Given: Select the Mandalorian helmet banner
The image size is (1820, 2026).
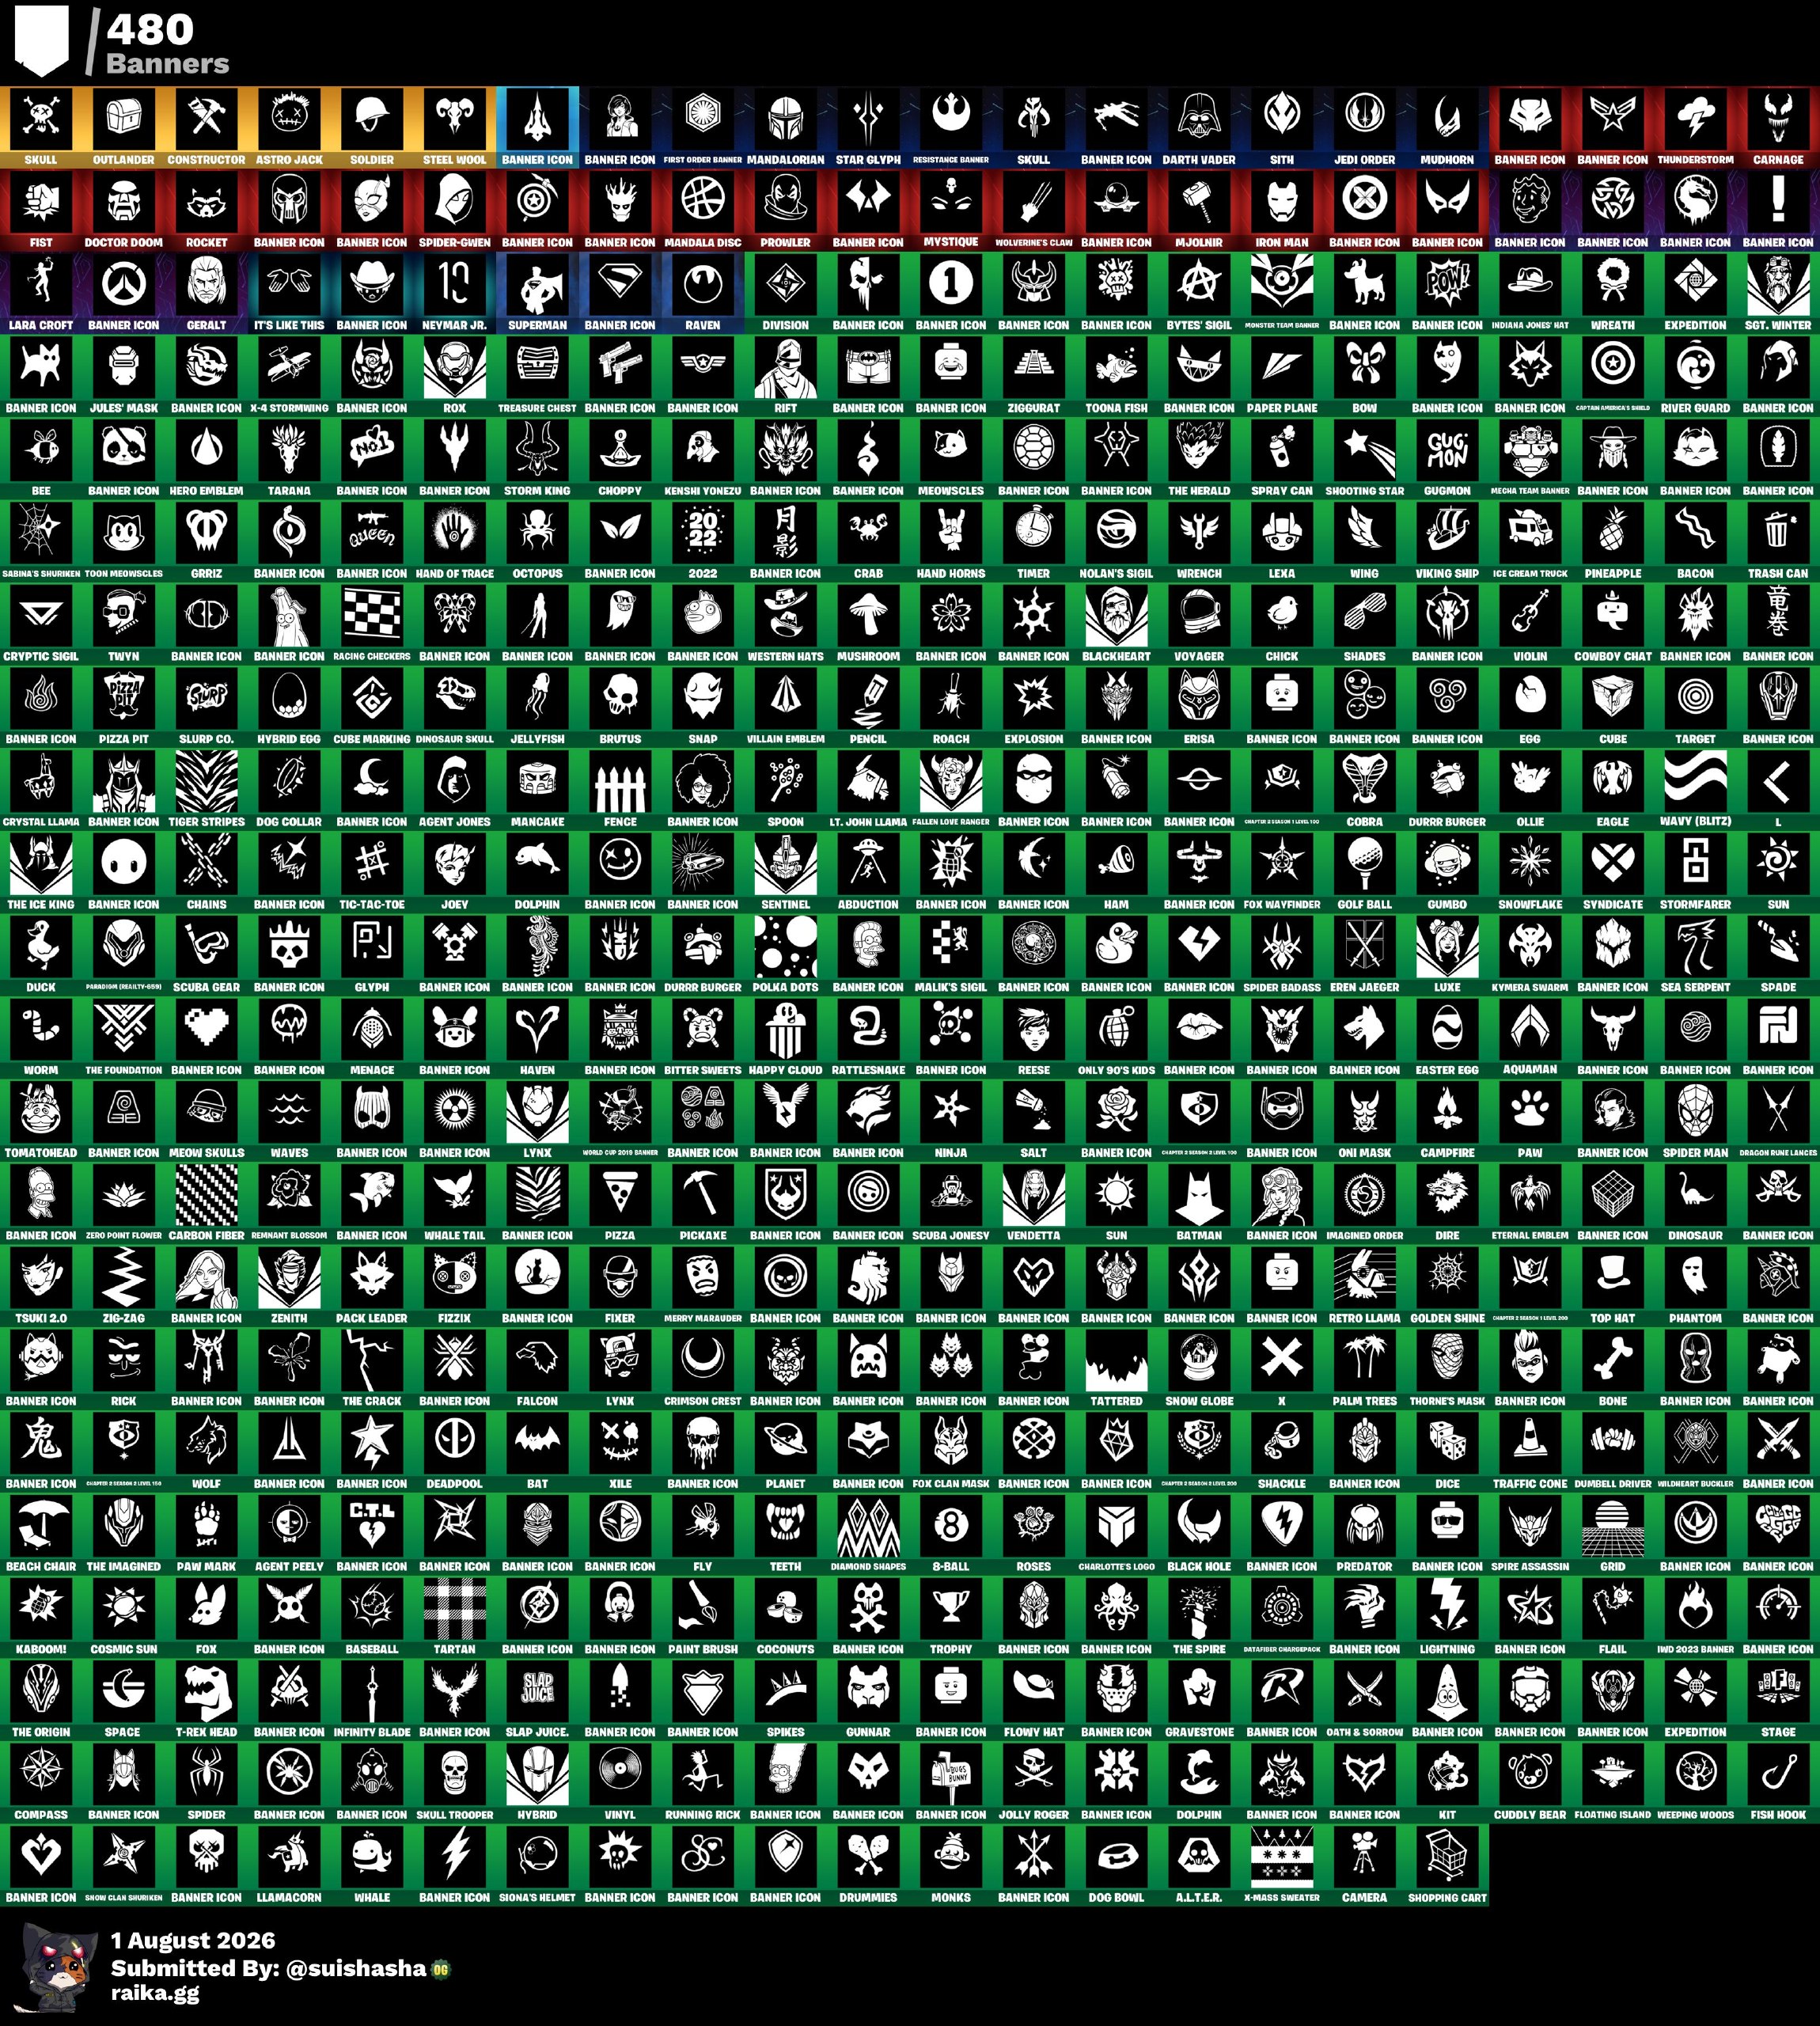Looking at the screenshot, I should [x=786, y=127].
